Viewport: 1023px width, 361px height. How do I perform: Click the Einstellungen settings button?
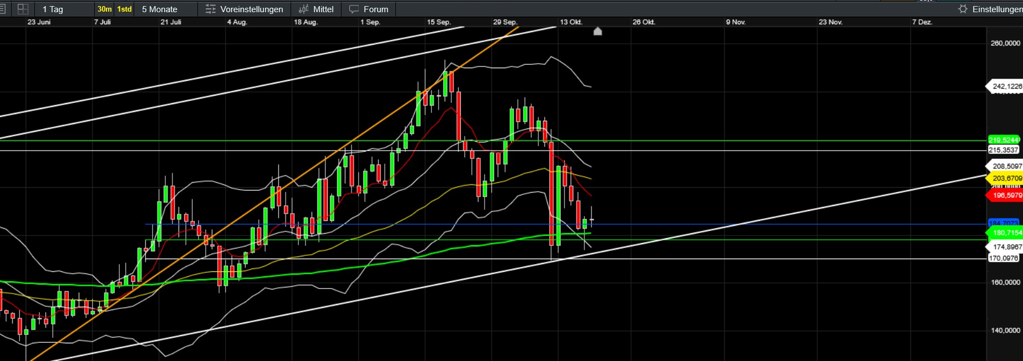click(x=996, y=9)
